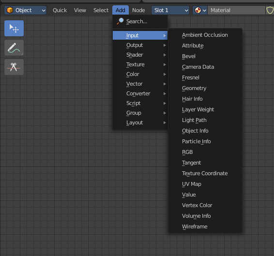The width and height of the screenshot is (274, 256).
Task: Add a Particle Info node
Action: pyautogui.click(x=205, y=141)
